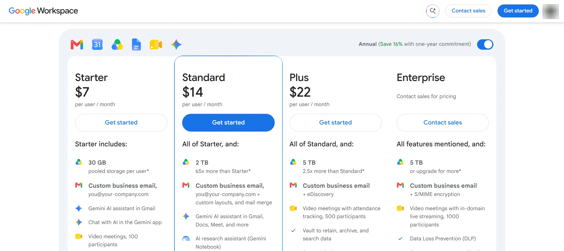Screen dimensions: 564x251
Task: Get started with the Standard plan
Action: [x=228, y=123]
